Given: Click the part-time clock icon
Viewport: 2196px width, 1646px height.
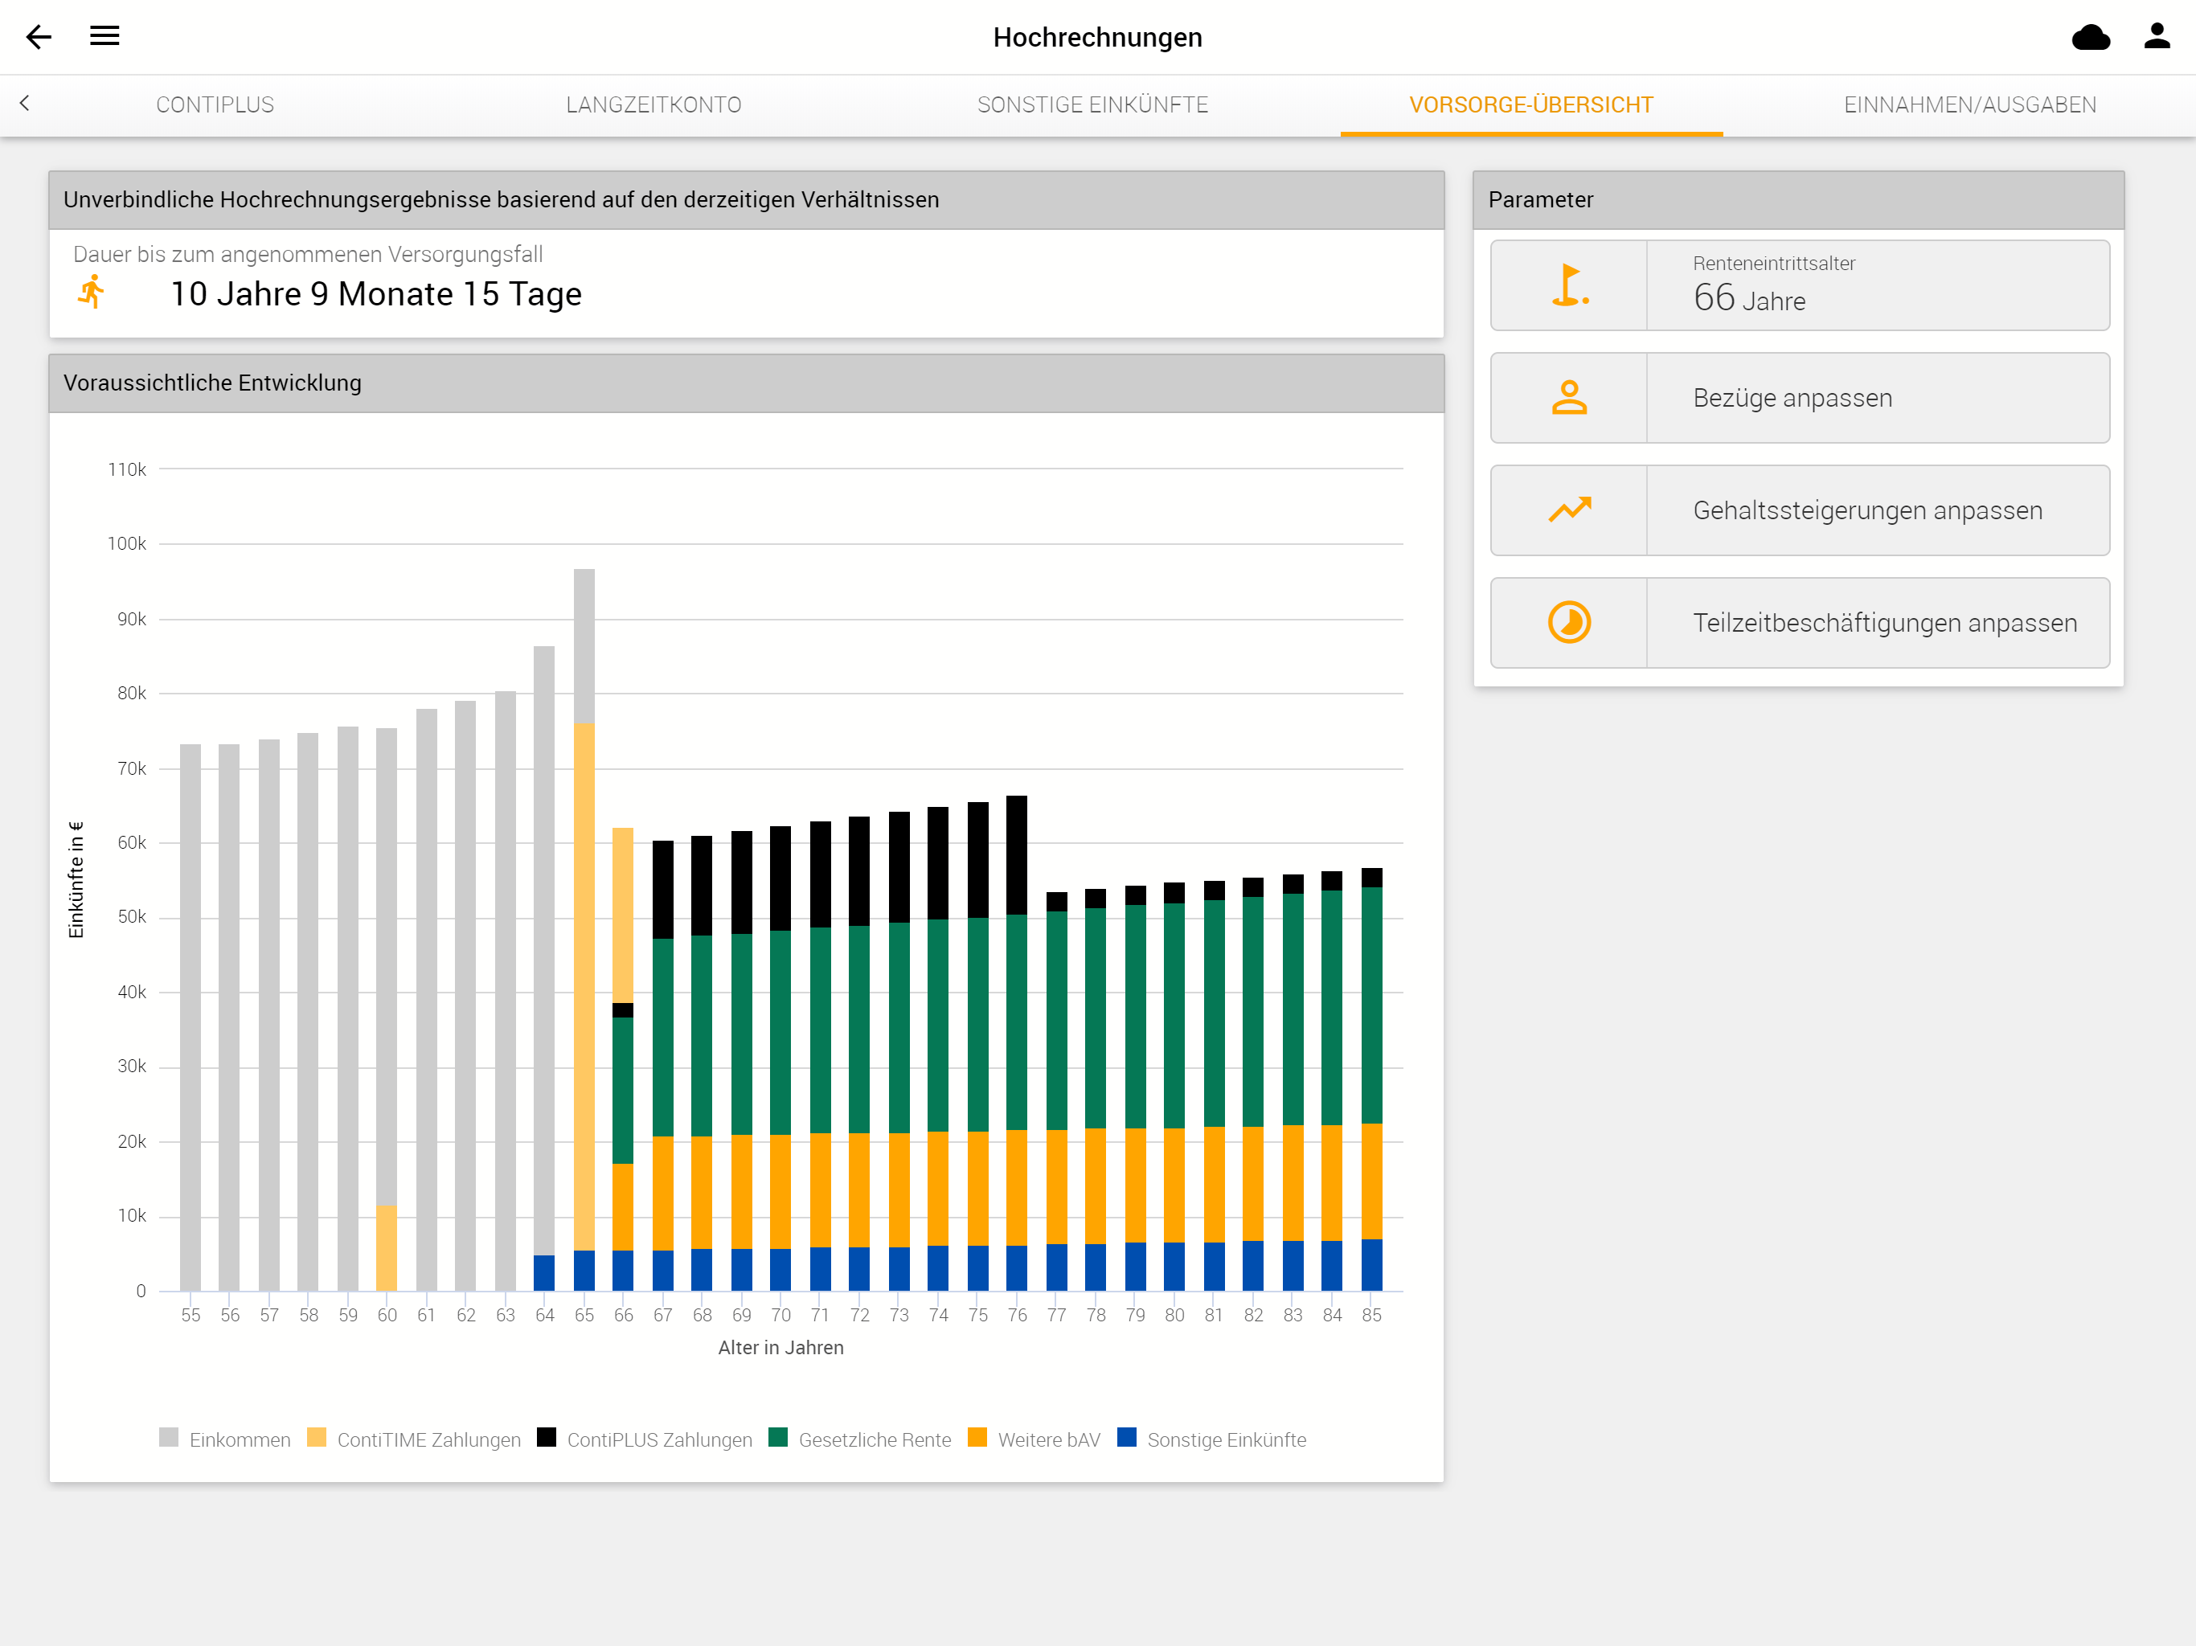Looking at the screenshot, I should click(x=1570, y=622).
